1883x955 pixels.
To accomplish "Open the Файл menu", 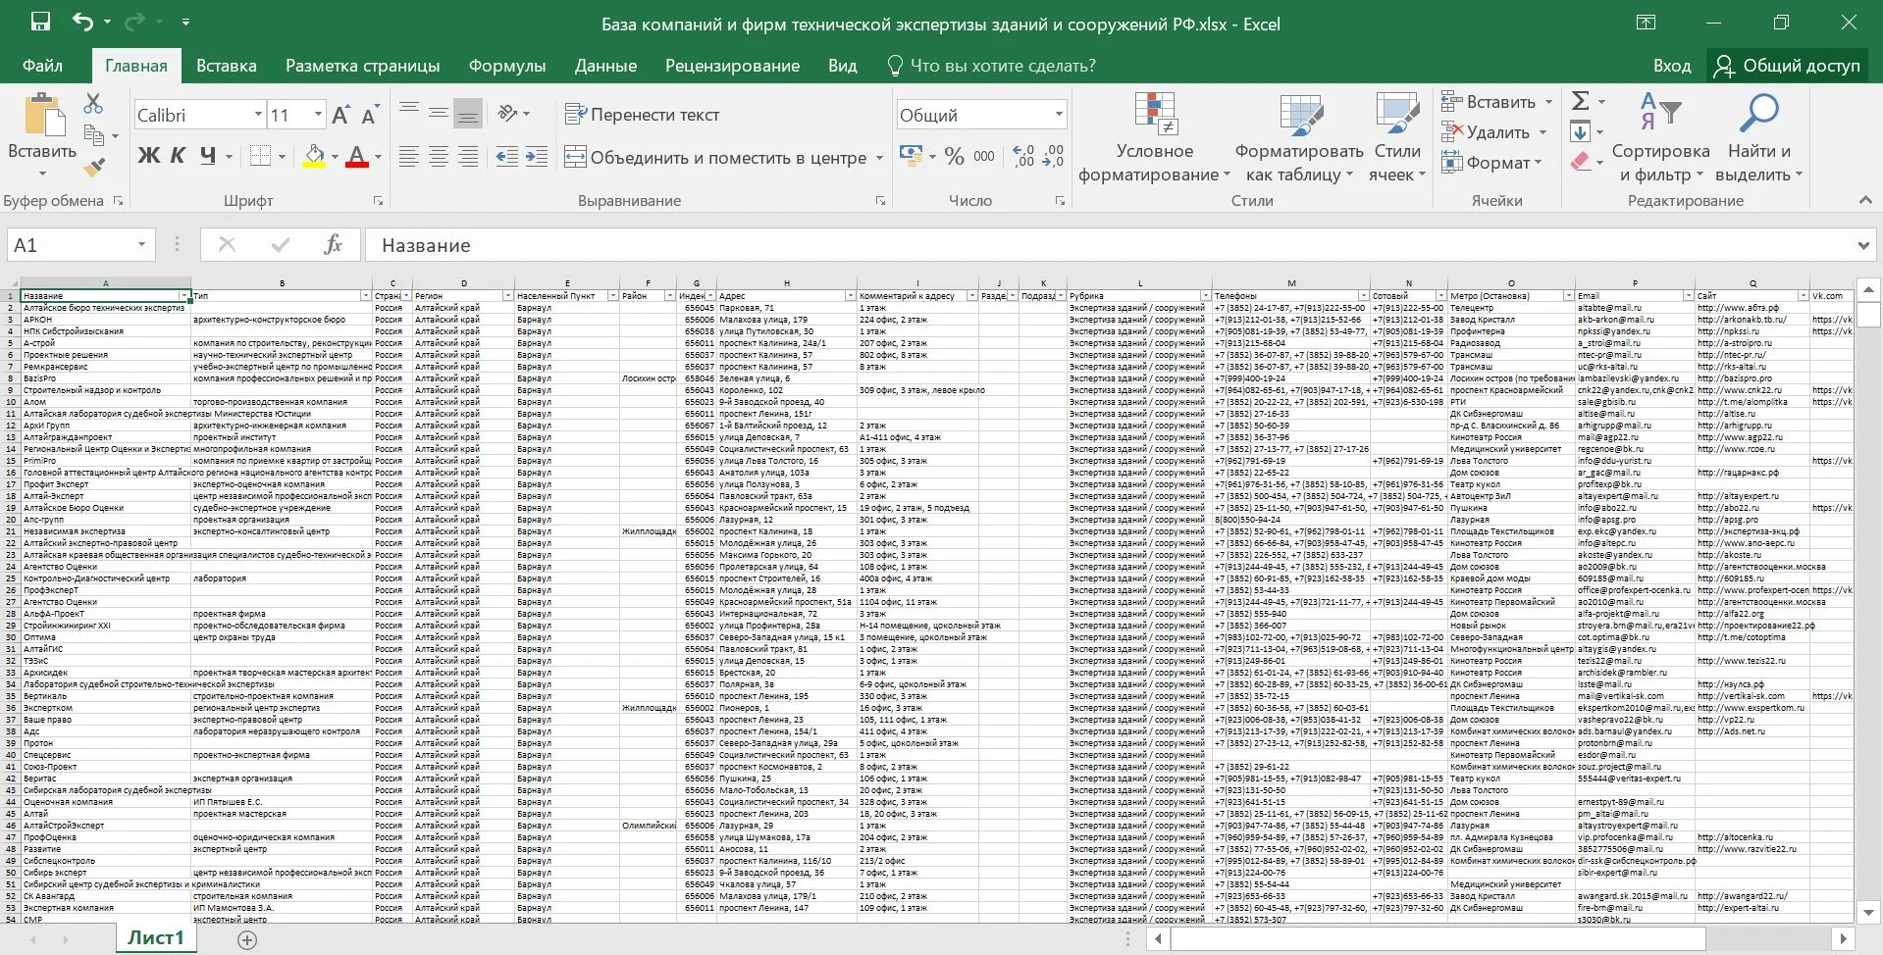I will coord(42,66).
